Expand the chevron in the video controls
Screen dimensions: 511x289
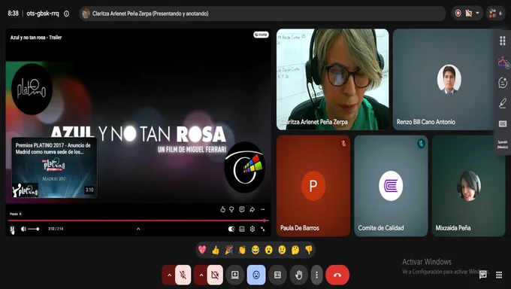pyautogui.click(x=138, y=229)
